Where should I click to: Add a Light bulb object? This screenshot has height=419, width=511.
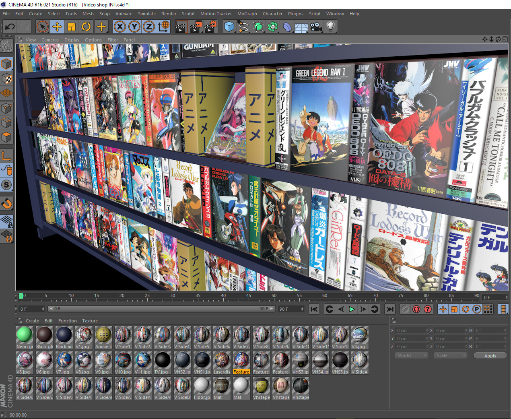[x=331, y=27]
